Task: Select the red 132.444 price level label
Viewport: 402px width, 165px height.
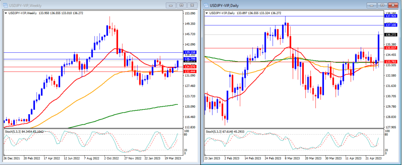Action: [x=190, y=72]
